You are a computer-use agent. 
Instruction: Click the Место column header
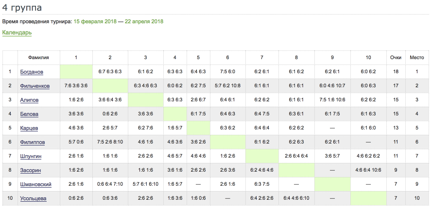coord(416,57)
